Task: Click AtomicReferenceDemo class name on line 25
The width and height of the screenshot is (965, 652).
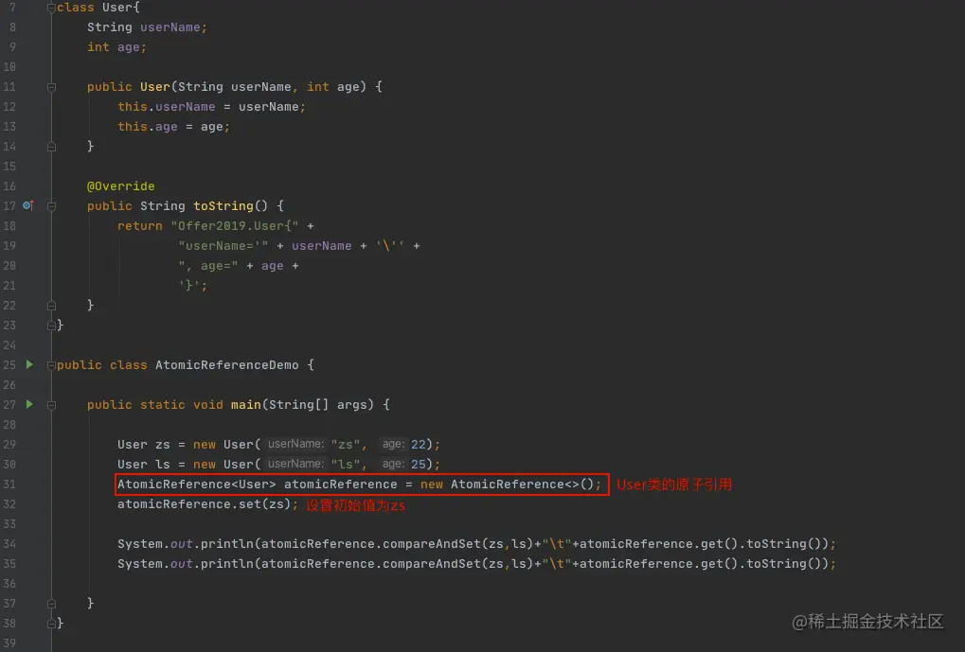Action: [226, 364]
